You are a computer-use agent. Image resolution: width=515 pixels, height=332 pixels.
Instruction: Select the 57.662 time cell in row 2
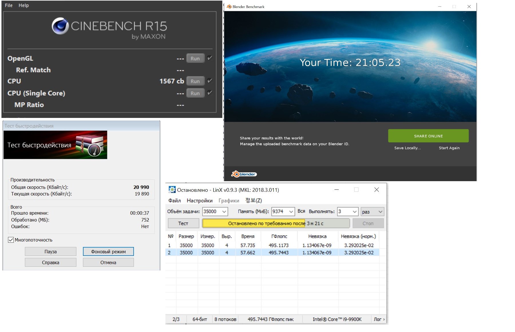point(248,252)
